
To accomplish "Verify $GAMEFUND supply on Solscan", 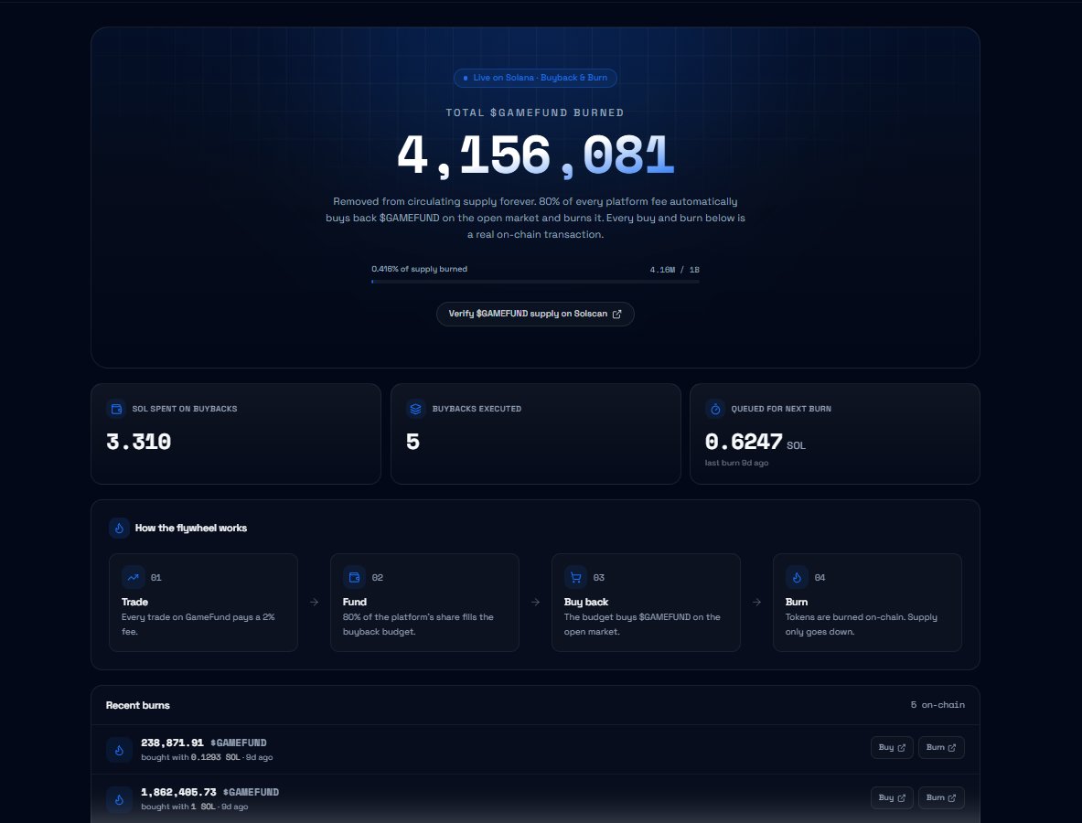I will pyautogui.click(x=535, y=314).
